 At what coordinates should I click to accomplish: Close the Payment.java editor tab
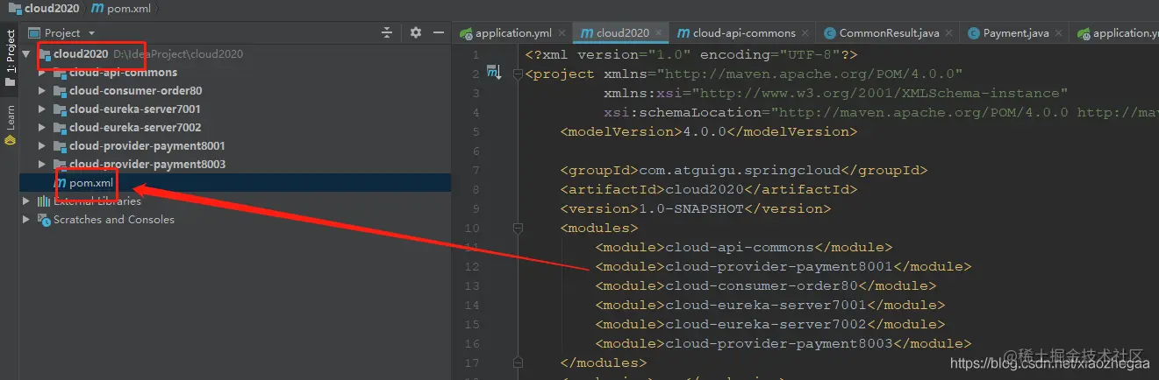[x=1059, y=33]
